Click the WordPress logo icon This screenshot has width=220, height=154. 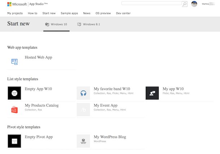click(x=83, y=141)
